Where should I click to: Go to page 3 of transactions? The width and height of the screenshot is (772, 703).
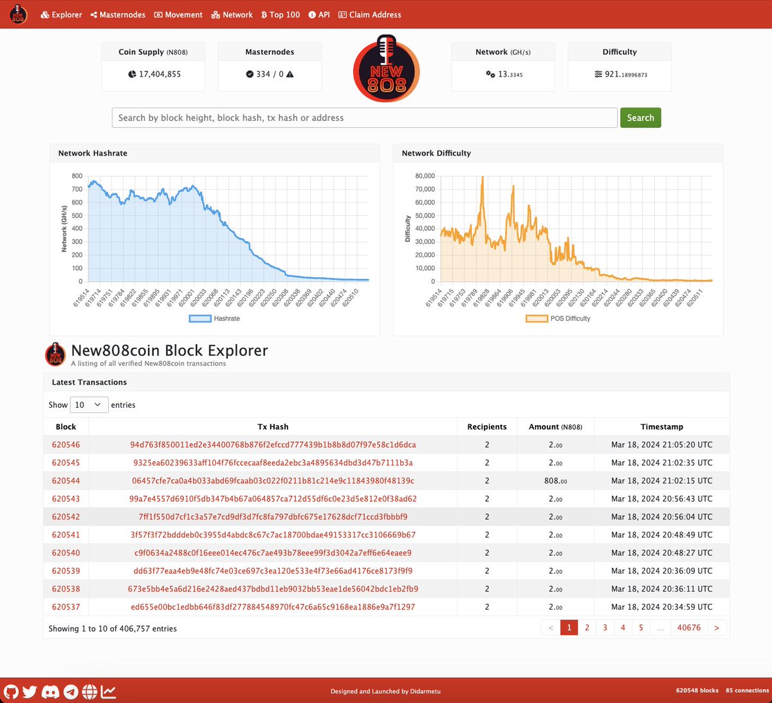(x=605, y=627)
